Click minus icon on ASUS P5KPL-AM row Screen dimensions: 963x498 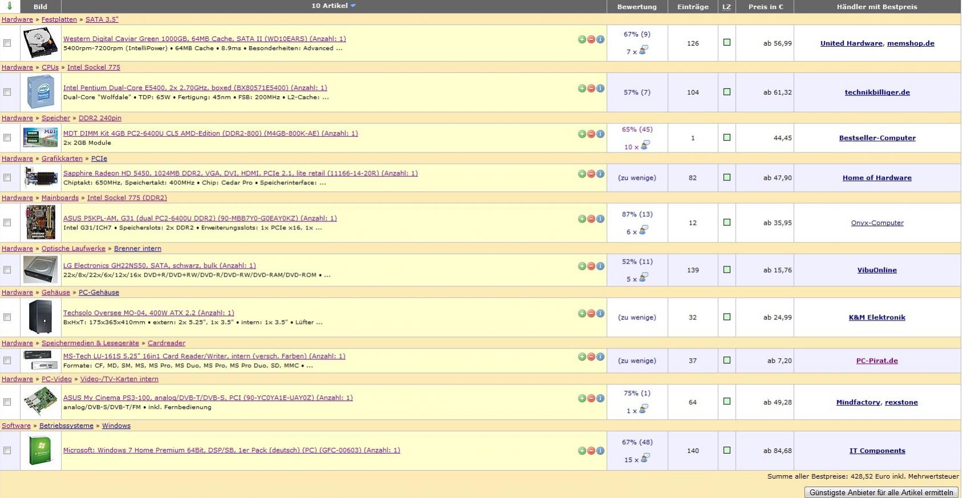591,219
